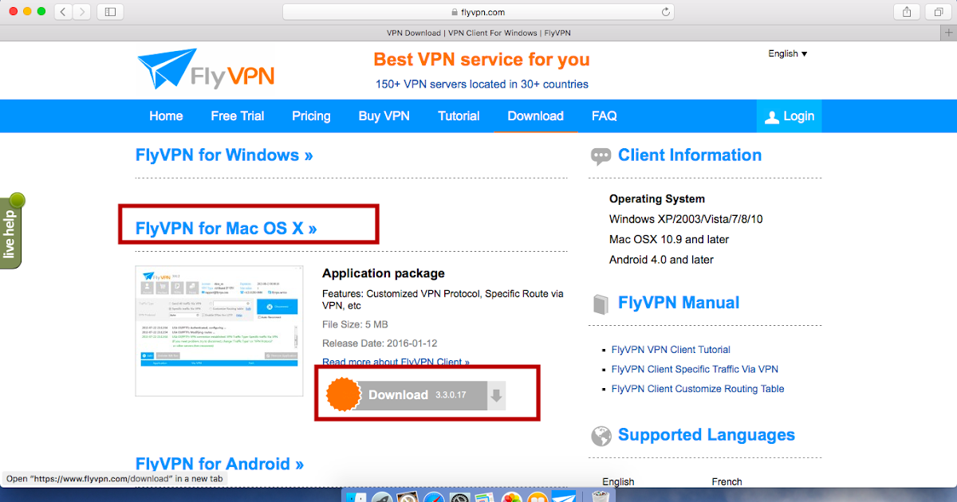Open the live help side tab
Image resolution: width=957 pixels, height=502 pixels.
point(12,230)
